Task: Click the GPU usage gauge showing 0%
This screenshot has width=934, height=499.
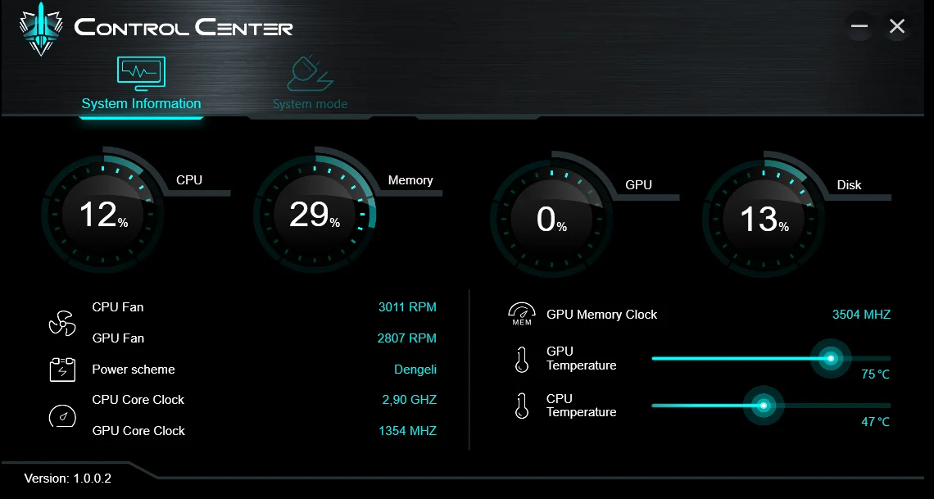Action: (x=551, y=219)
